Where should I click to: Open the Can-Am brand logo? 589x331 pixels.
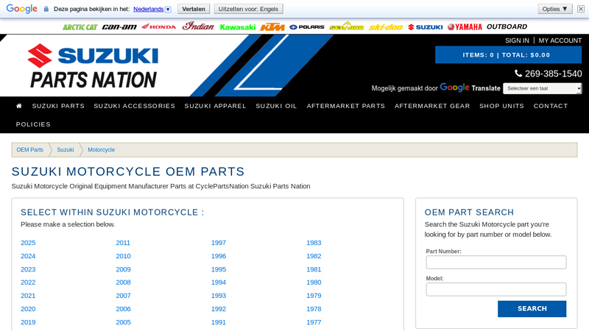point(119,26)
